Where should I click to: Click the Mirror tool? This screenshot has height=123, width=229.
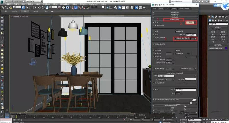tap(107, 7)
